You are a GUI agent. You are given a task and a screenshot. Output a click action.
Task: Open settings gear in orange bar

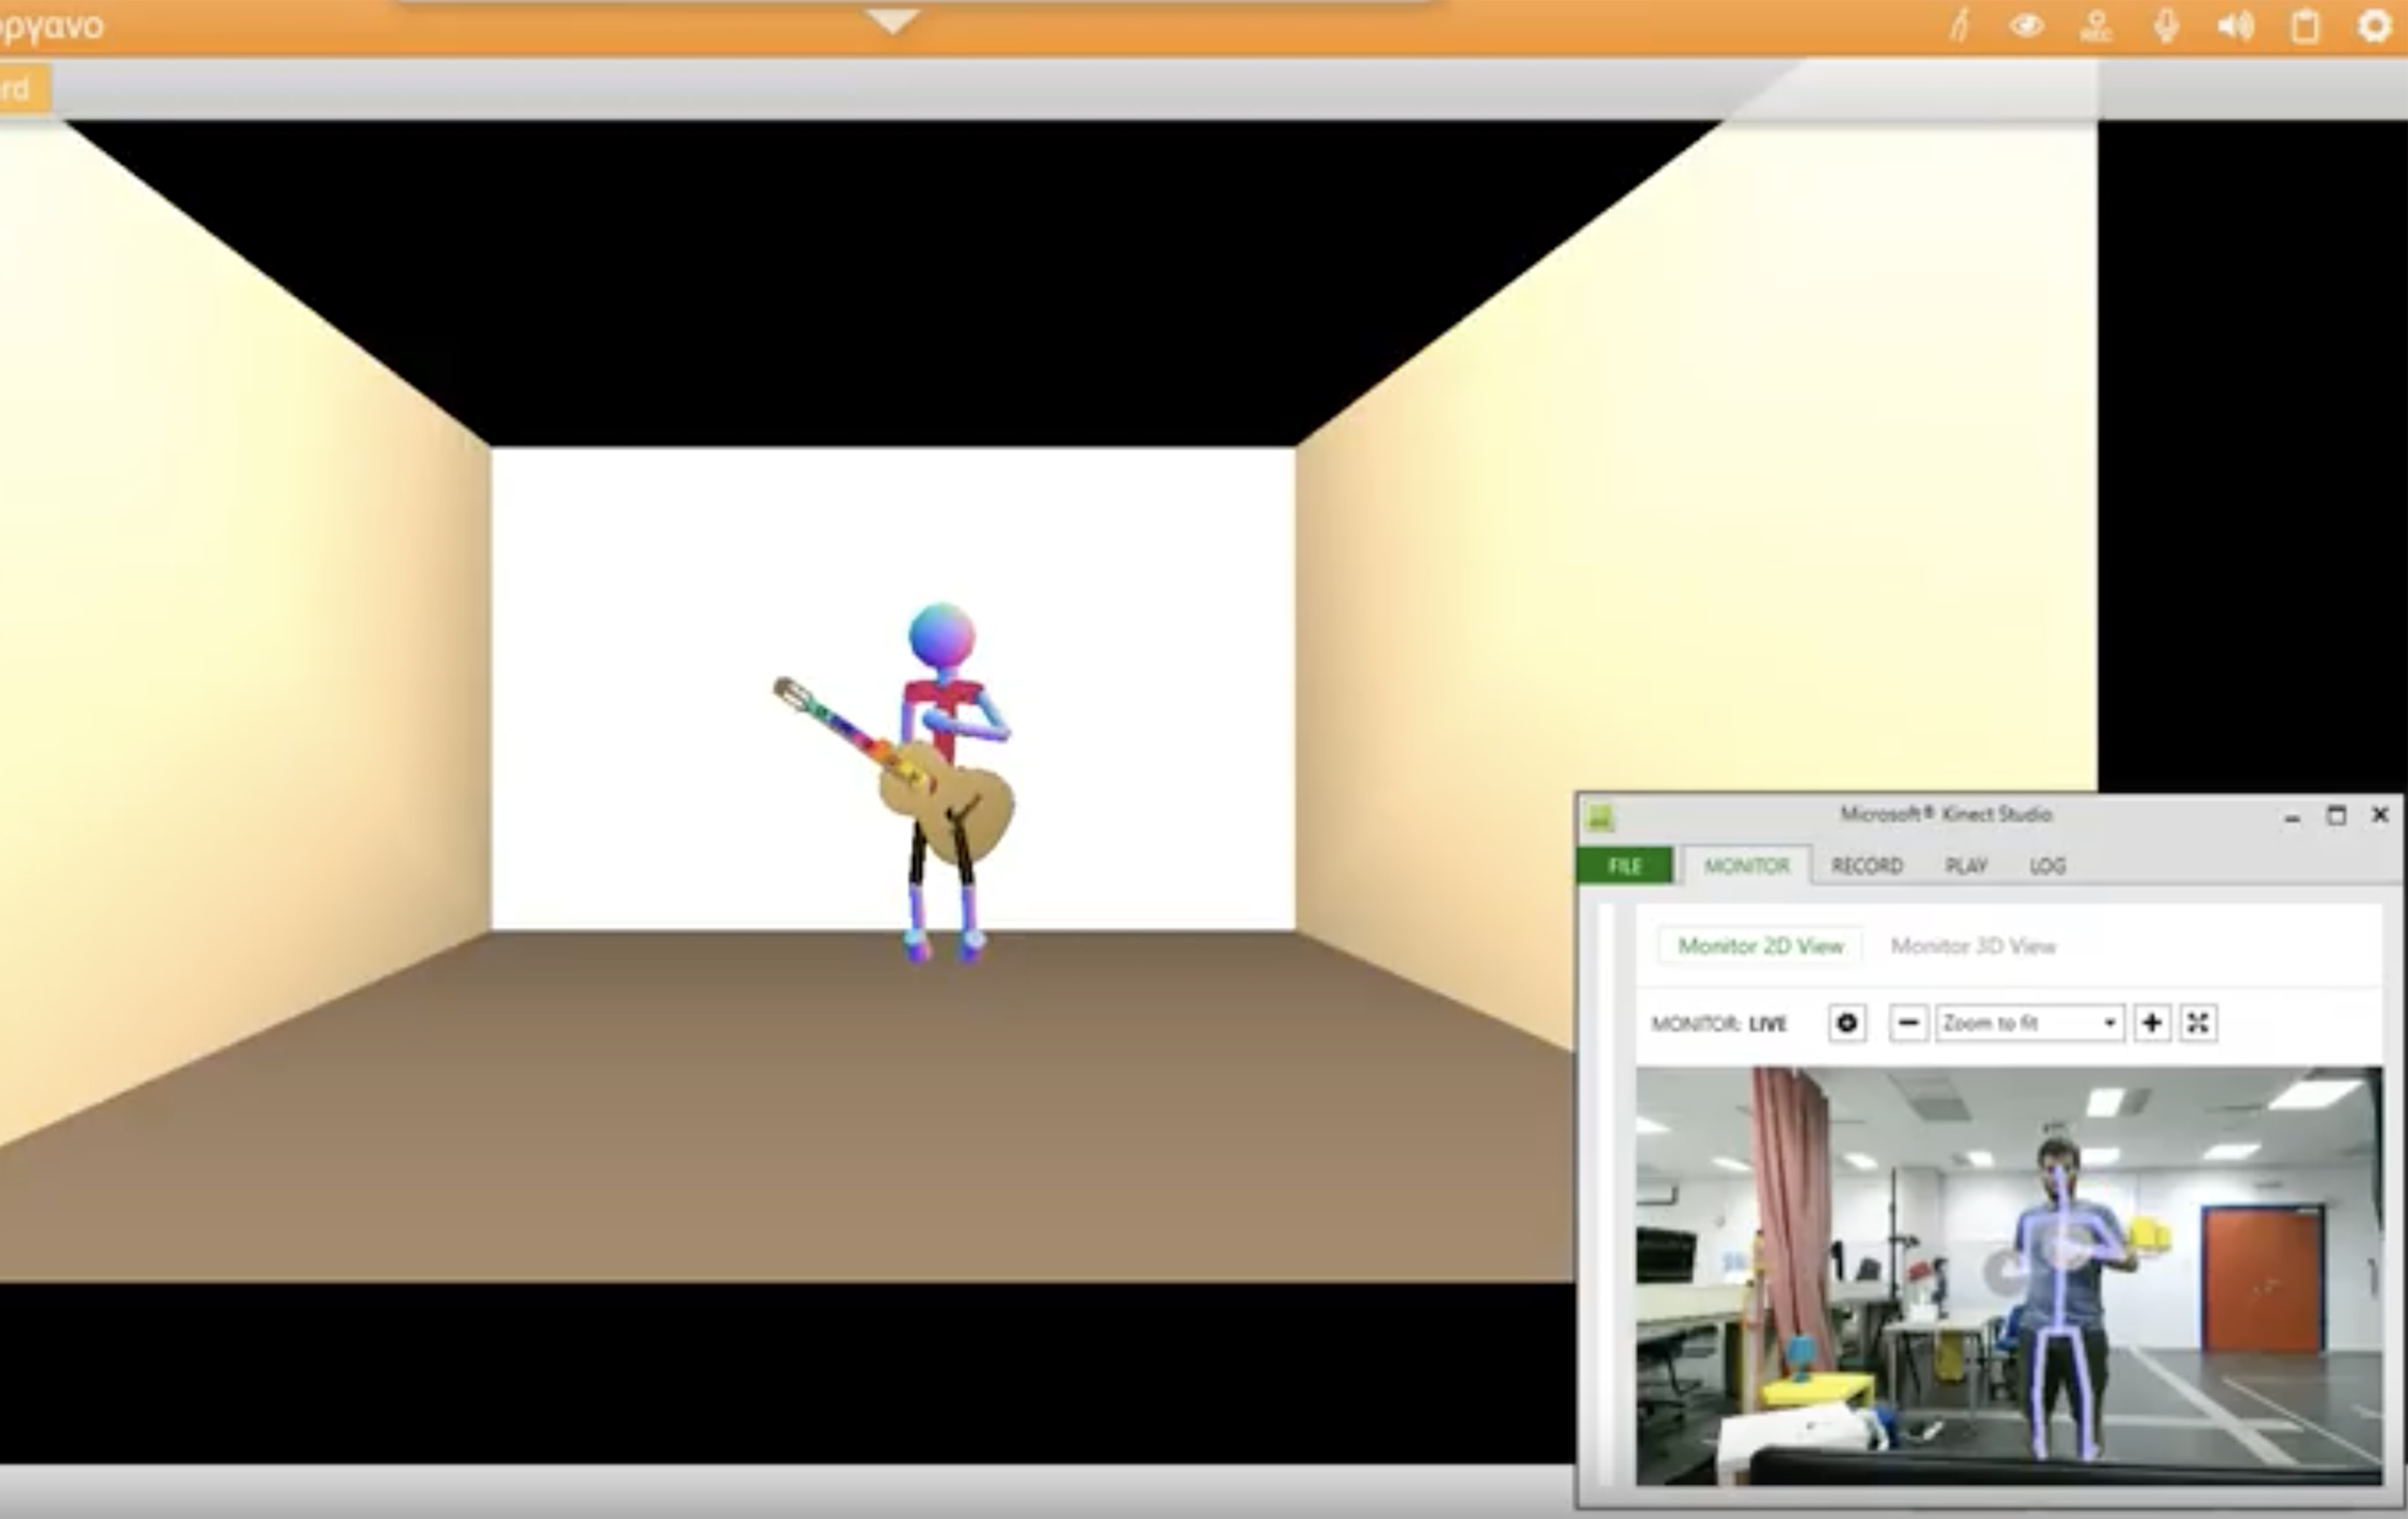tap(2375, 26)
